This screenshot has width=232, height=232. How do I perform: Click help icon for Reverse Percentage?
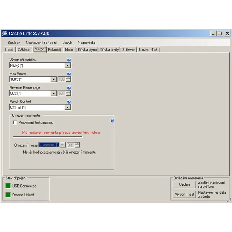(69, 88)
